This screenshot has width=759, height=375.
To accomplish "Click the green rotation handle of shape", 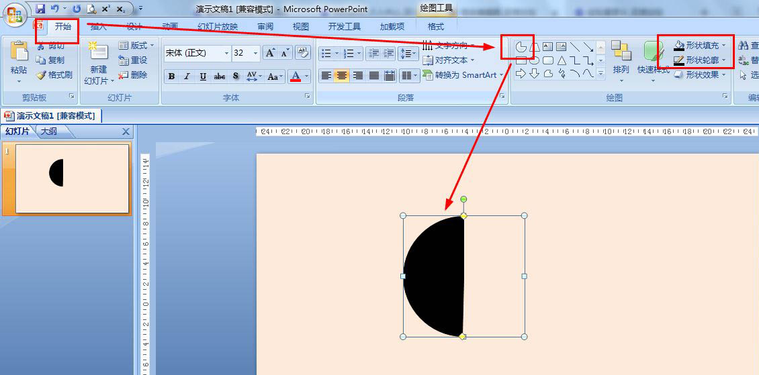I will 463,199.
